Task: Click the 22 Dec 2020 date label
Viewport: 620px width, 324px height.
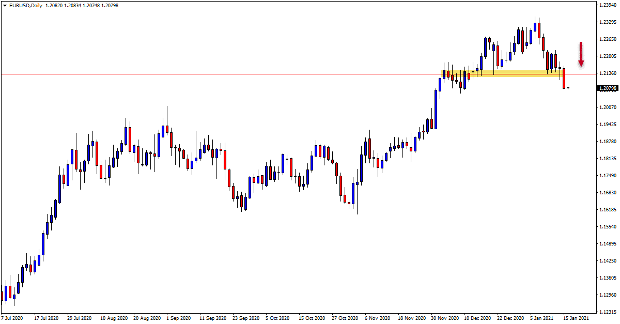Action: pyautogui.click(x=510, y=318)
